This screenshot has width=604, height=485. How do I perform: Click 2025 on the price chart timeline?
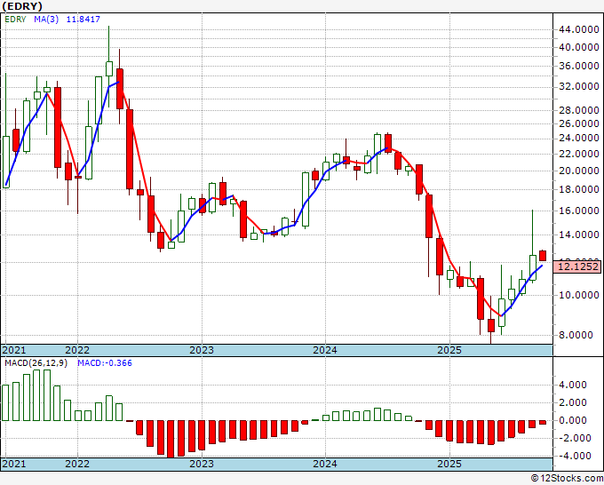pyautogui.click(x=449, y=350)
